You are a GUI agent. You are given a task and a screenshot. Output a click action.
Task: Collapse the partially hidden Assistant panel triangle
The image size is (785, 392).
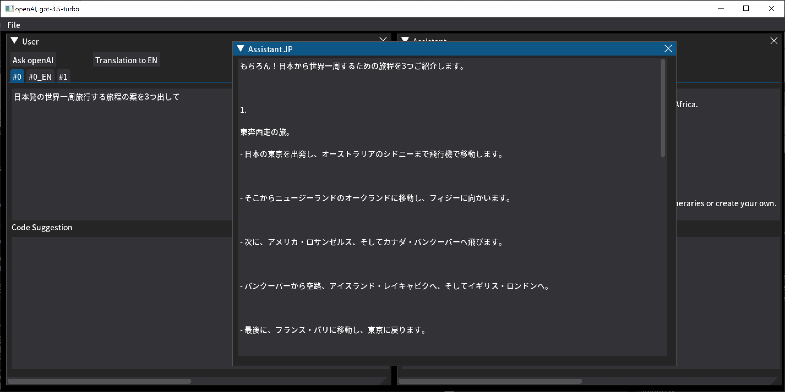[x=405, y=40]
